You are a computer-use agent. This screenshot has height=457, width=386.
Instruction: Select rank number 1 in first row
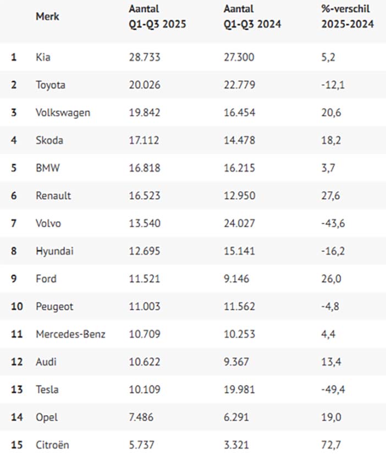coord(14,57)
